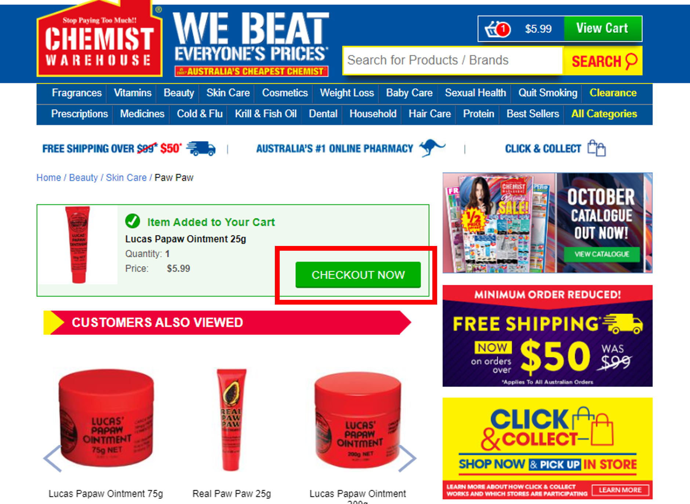Select the Clearance menu item
This screenshot has width=690, height=504.
[613, 93]
